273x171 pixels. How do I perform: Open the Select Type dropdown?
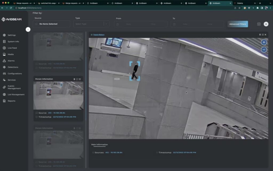click(x=91, y=24)
